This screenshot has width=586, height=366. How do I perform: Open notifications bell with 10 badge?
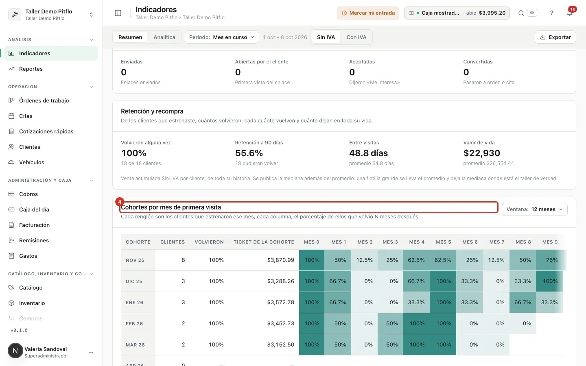(x=570, y=13)
